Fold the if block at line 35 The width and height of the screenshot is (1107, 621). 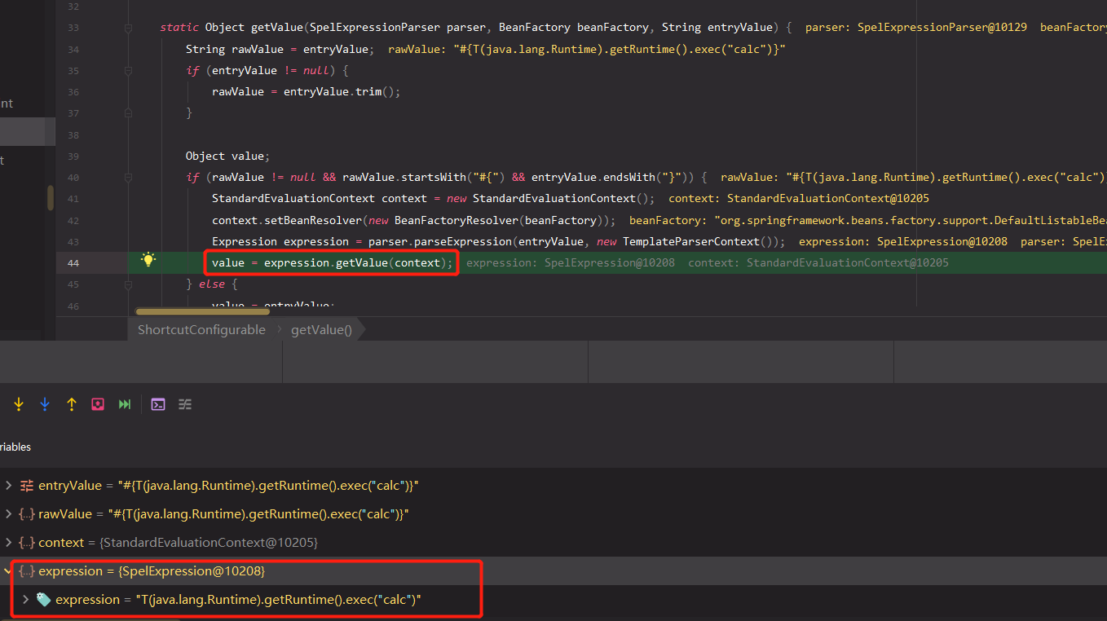point(128,70)
